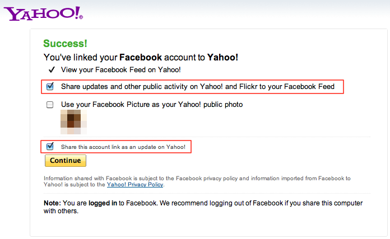The width and height of the screenshot is (390, 239).
Task: Click the bold 'Note:' label
Action: pyautogui.click(x=52, y=203)
